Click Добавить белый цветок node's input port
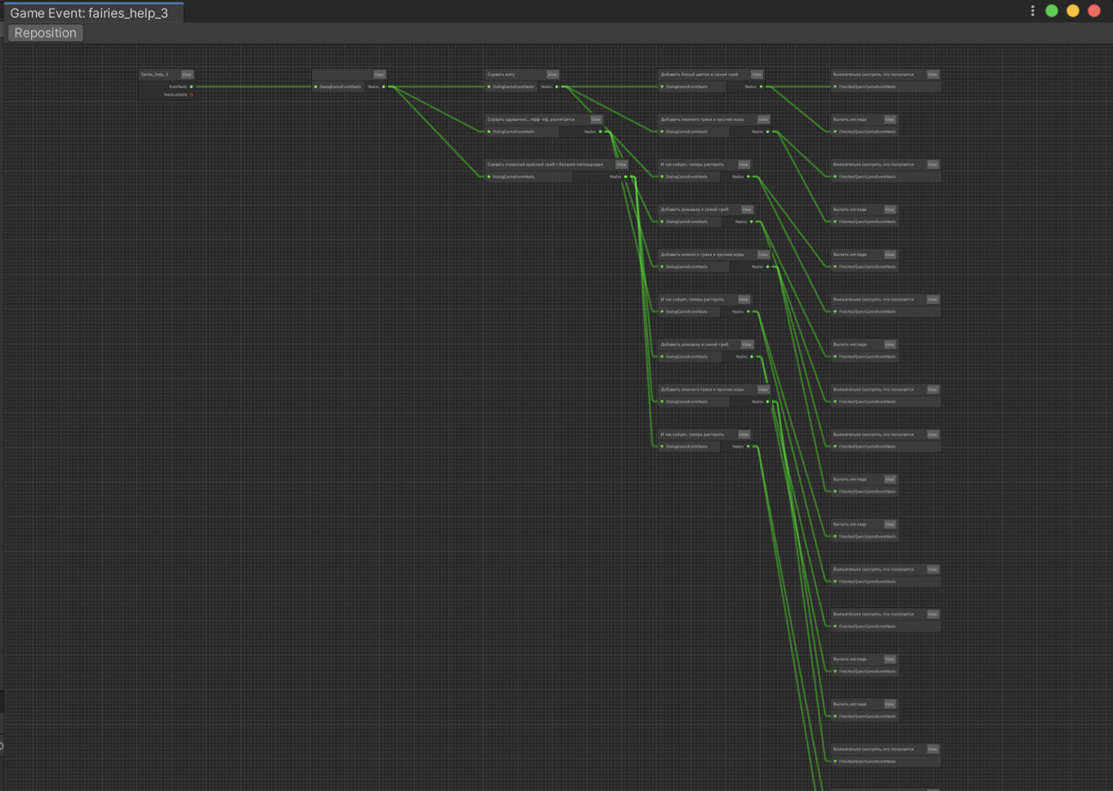The image size is (1113, 791). pyautogui.click(x=662, y=87)
